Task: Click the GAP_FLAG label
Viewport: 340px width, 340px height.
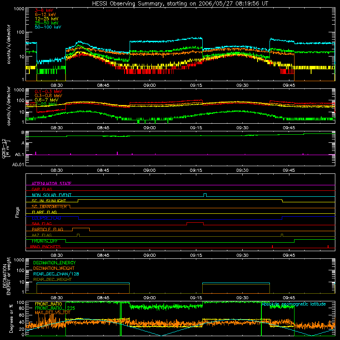Action: click(x=42, y=189)
